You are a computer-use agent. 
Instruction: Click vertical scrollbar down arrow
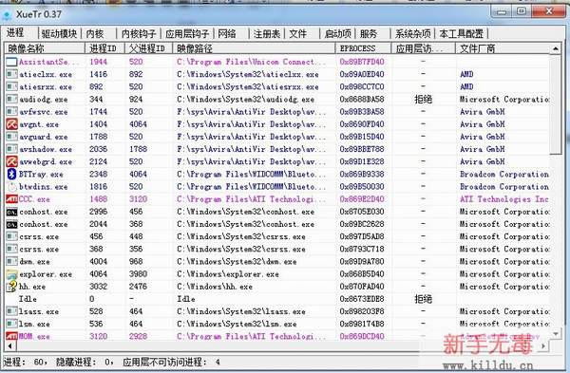(x=556, y=334)
